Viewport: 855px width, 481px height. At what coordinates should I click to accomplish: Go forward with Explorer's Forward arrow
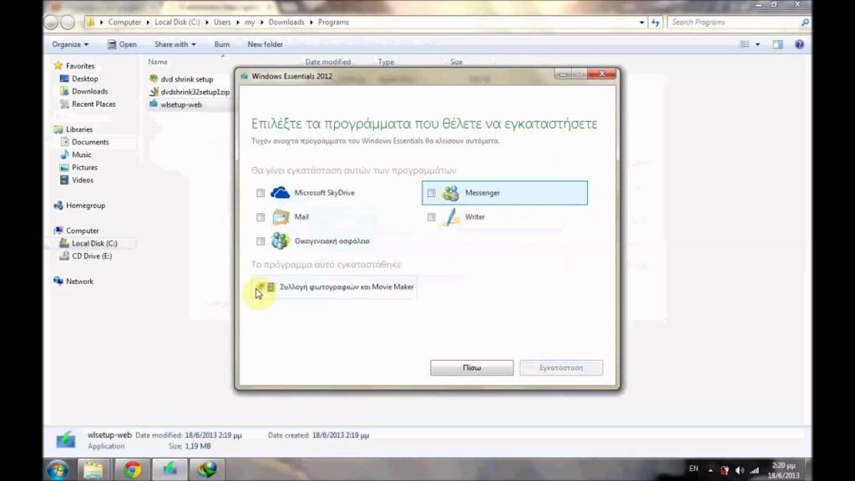(68, 23)
